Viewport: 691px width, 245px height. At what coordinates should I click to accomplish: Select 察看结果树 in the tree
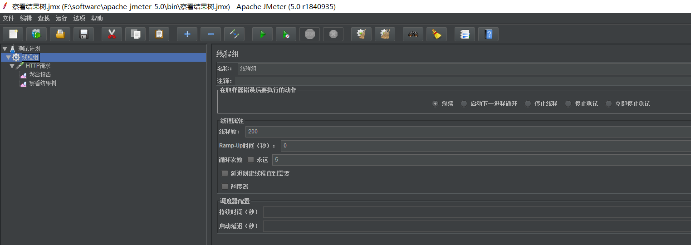tap(43, 83)
